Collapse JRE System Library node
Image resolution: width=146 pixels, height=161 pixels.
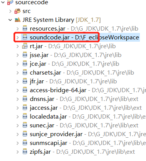click(x=10, y=20)
